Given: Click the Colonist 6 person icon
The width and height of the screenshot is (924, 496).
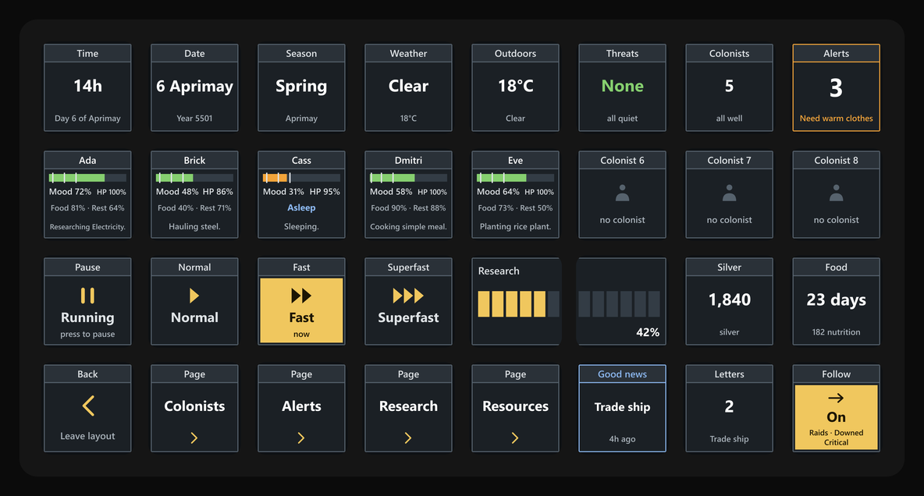Looking at the screenshot, I should point(622,193).
